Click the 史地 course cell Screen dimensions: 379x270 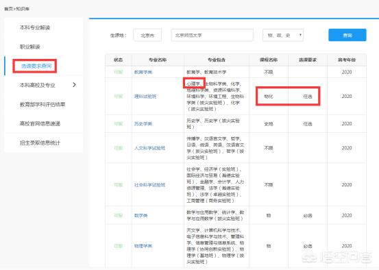269,124
